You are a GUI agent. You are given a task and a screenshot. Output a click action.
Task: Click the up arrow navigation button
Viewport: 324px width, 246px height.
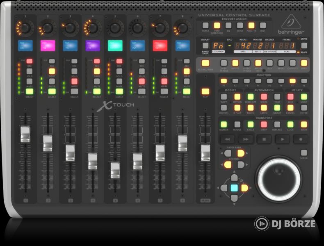point(234,178)
